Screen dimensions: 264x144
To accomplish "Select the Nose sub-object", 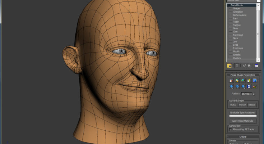I will [x=235, y=28].
